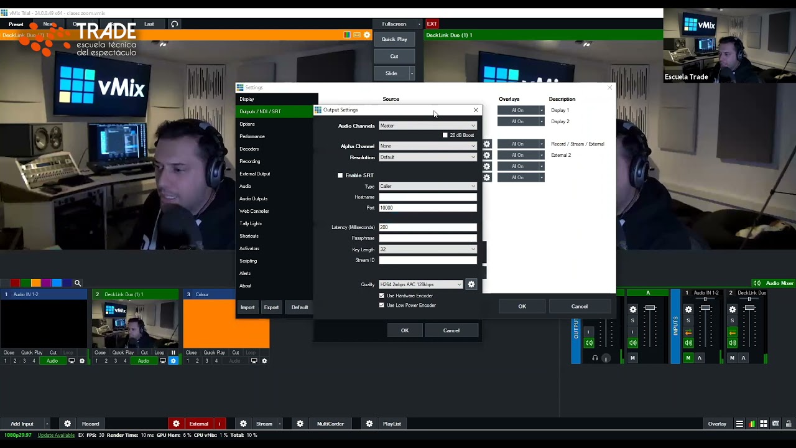Open highlighted gear on DeckLink Duo input
Image resolution: width=796 pixels, height=448 pixels.
[x=173, y=361]
